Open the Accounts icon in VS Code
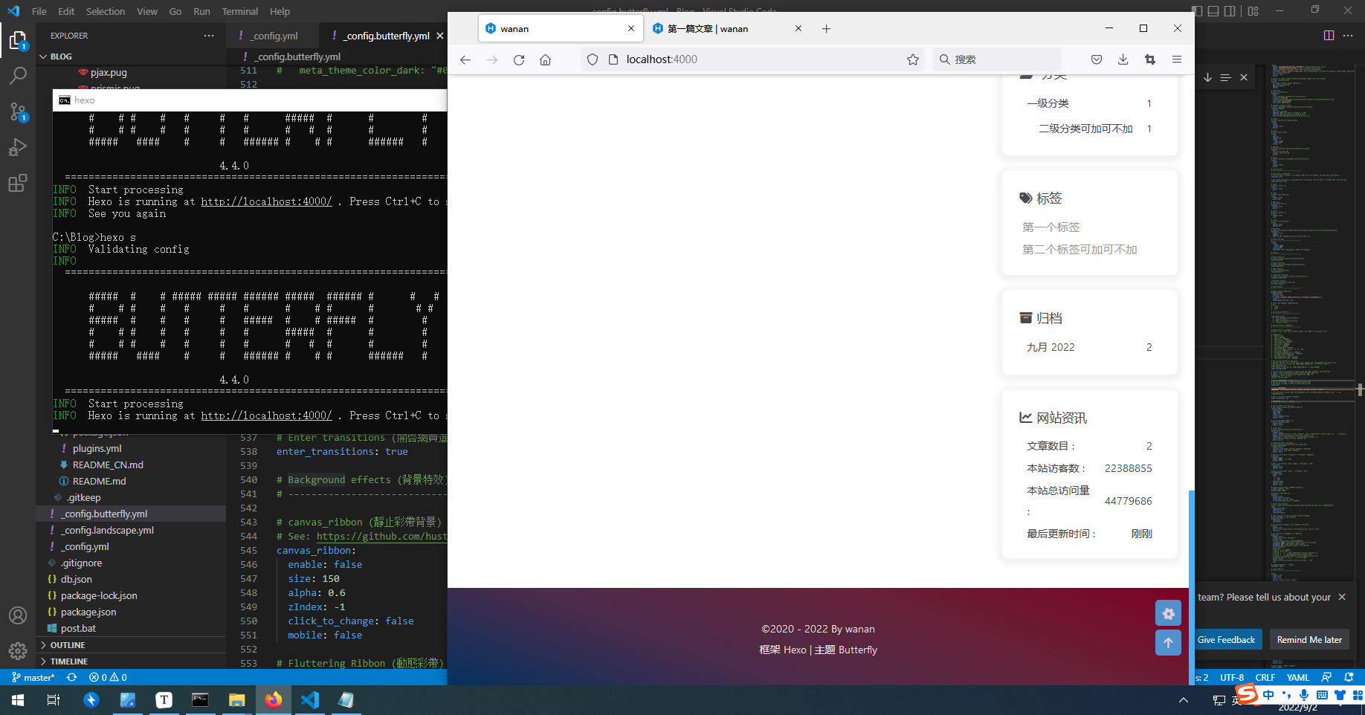Viewport: 1365px width, 715px height. point(18,615)
